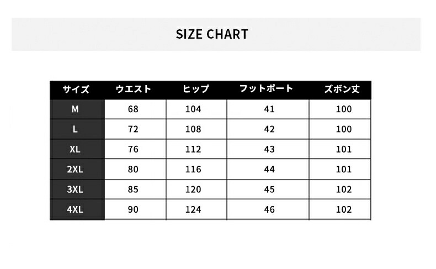
Task: Click the ズボン丈 column header
Action: [342, 89]
